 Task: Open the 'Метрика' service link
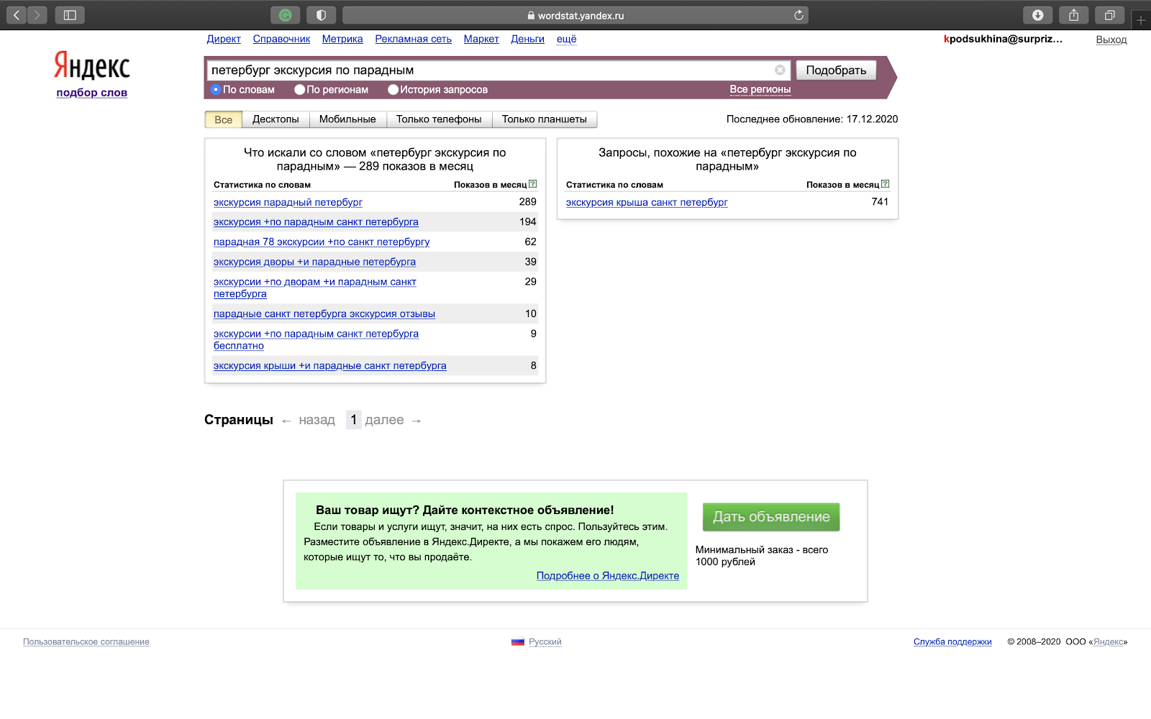[342, 39]
